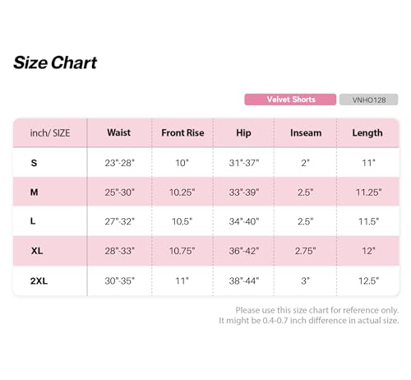Click the Size Chart title text
The height and width of the screenshot is (380, 411).
[x=55, y=63]
